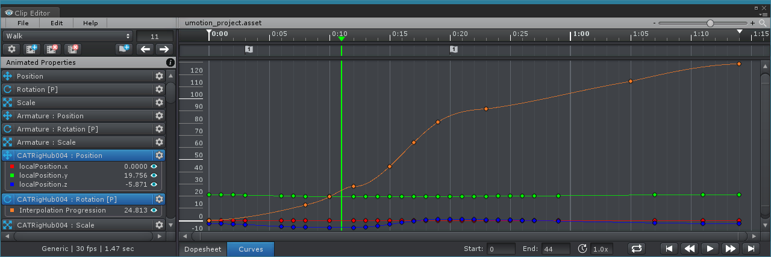771x257 pixels.
Task: Click the play button
Action: [710, 249]
